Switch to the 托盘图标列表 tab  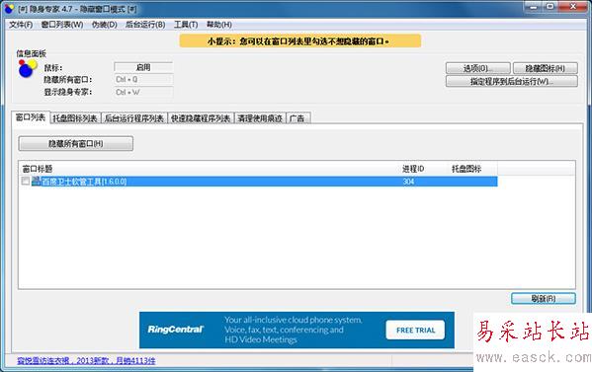click(75, 118)
